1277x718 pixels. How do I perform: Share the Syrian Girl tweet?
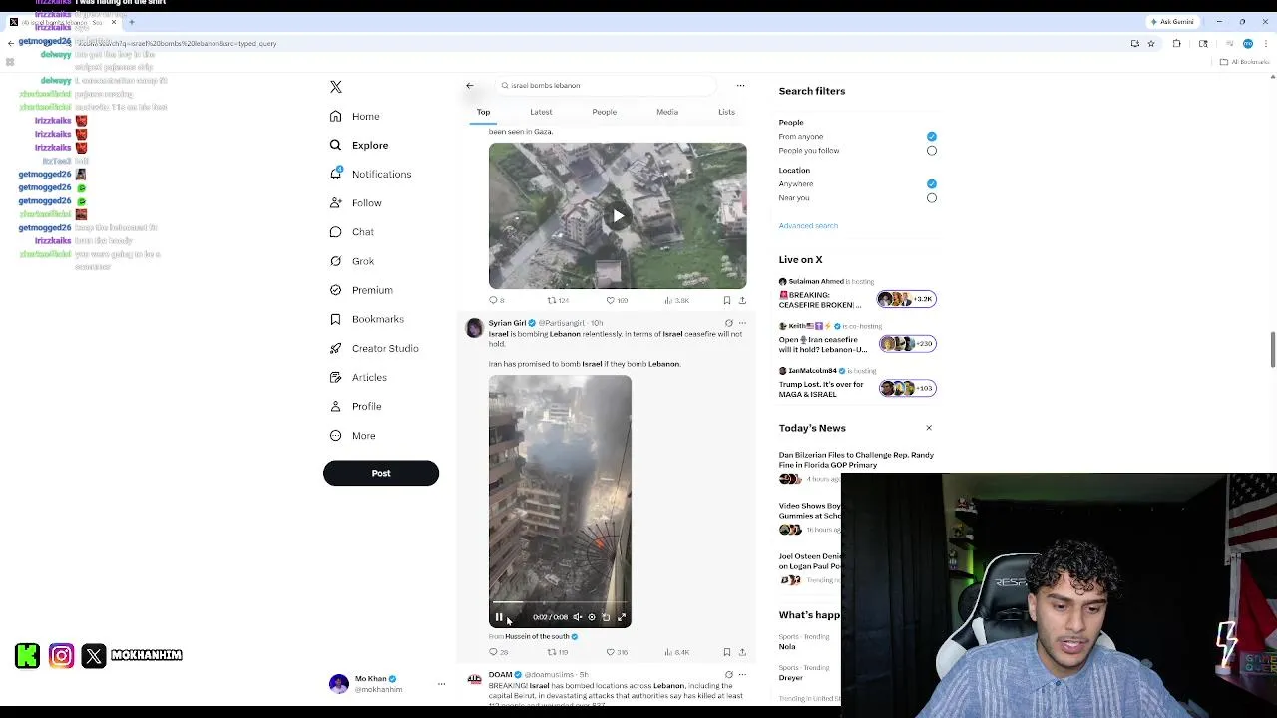pyautogui.click(x=742, y=652)
